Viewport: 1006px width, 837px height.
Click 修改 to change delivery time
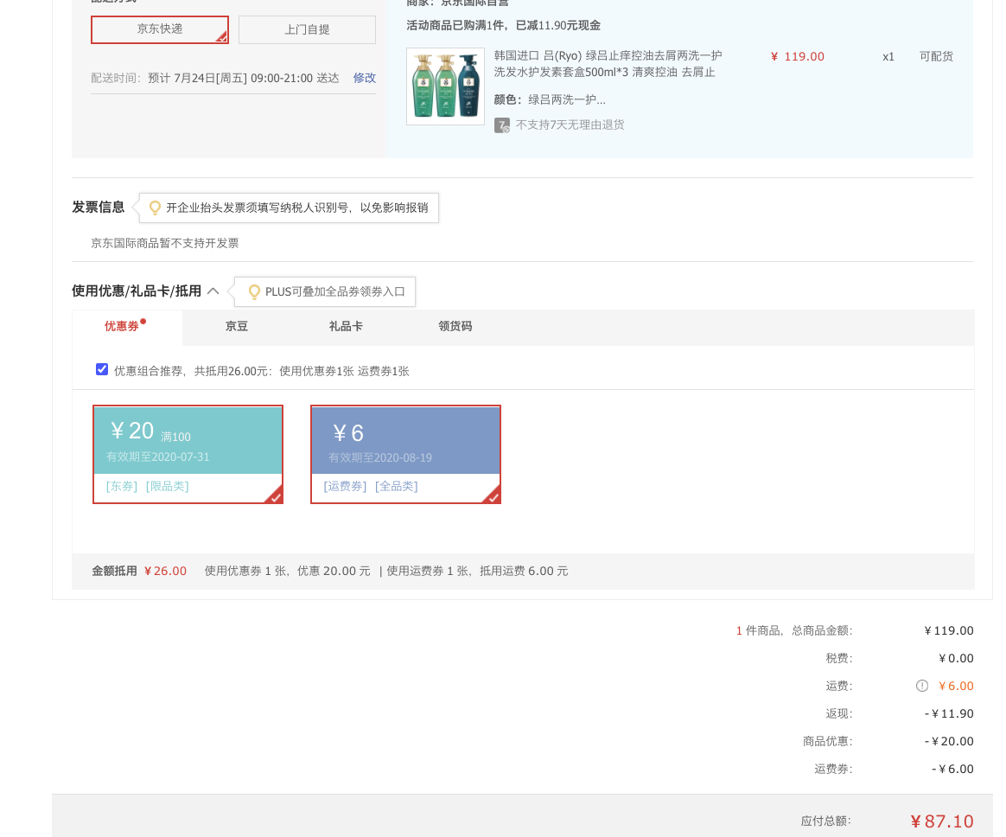365,78
